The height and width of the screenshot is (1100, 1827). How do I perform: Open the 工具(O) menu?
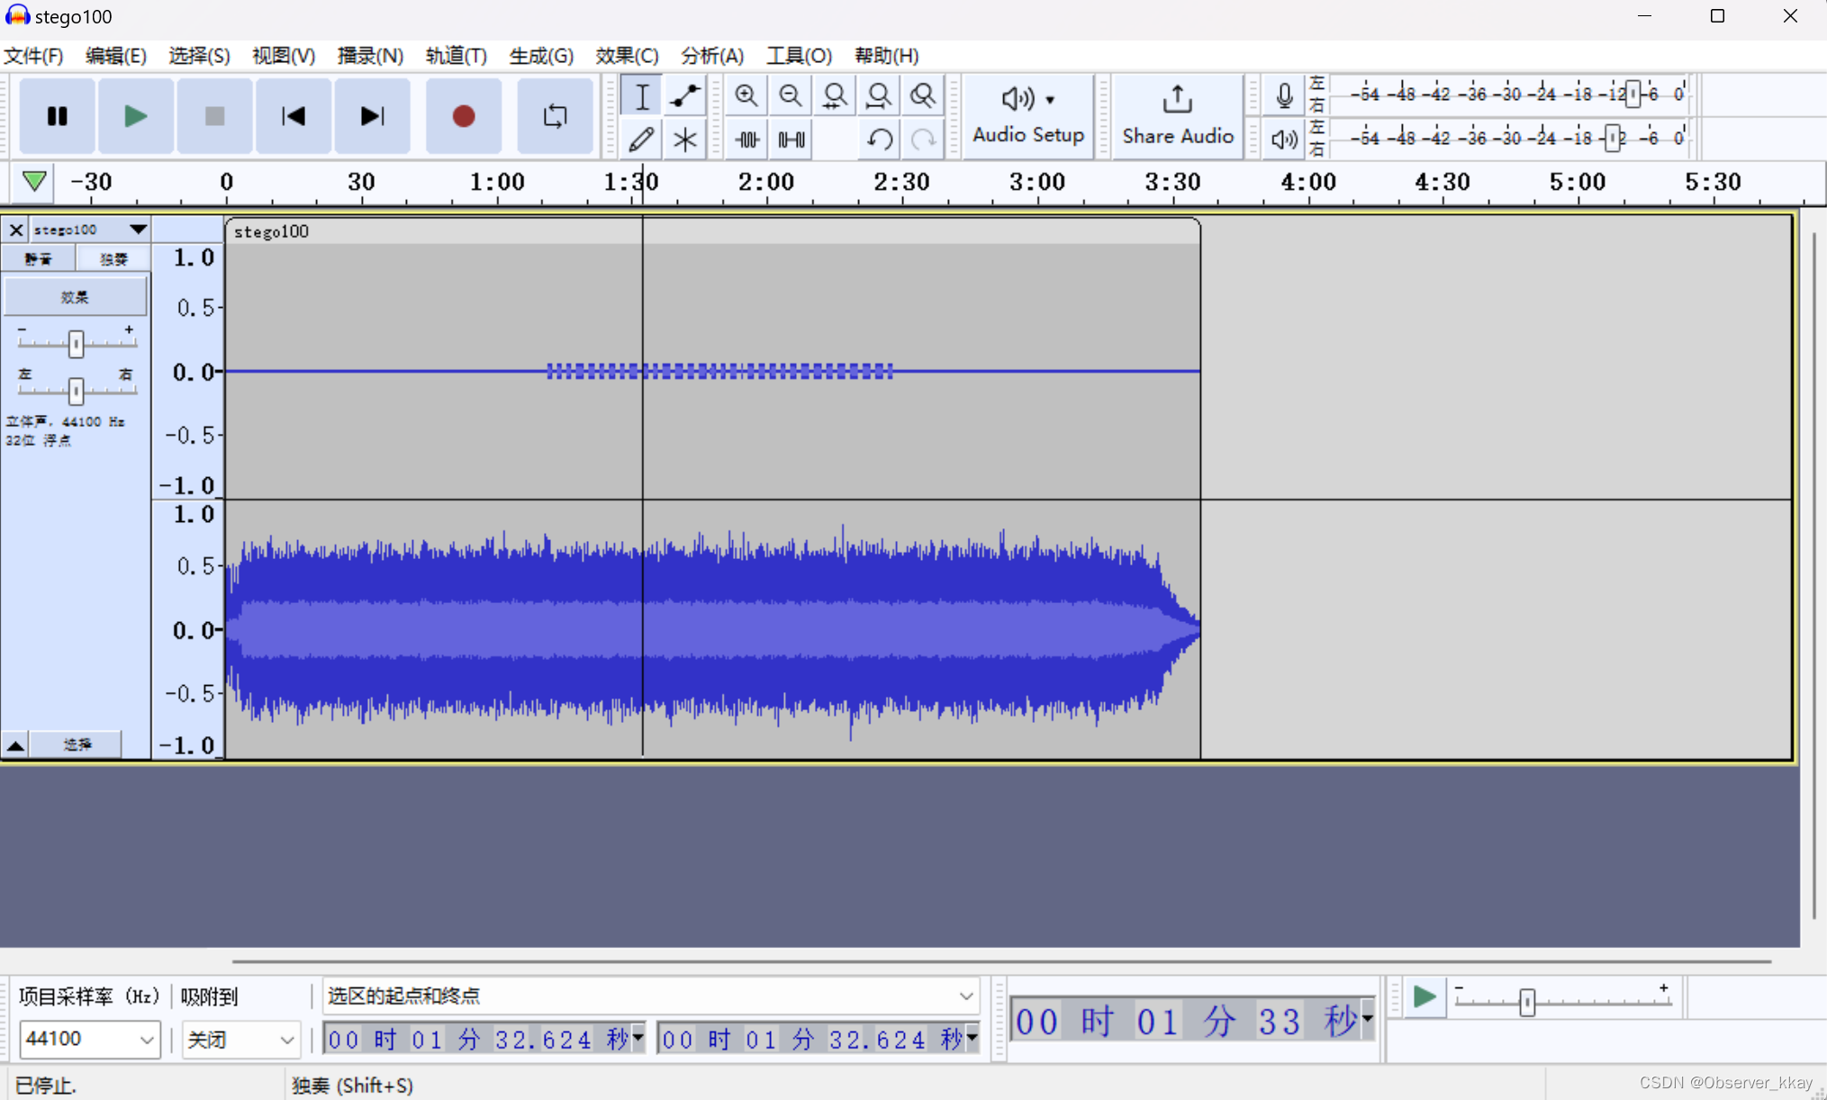799,56
